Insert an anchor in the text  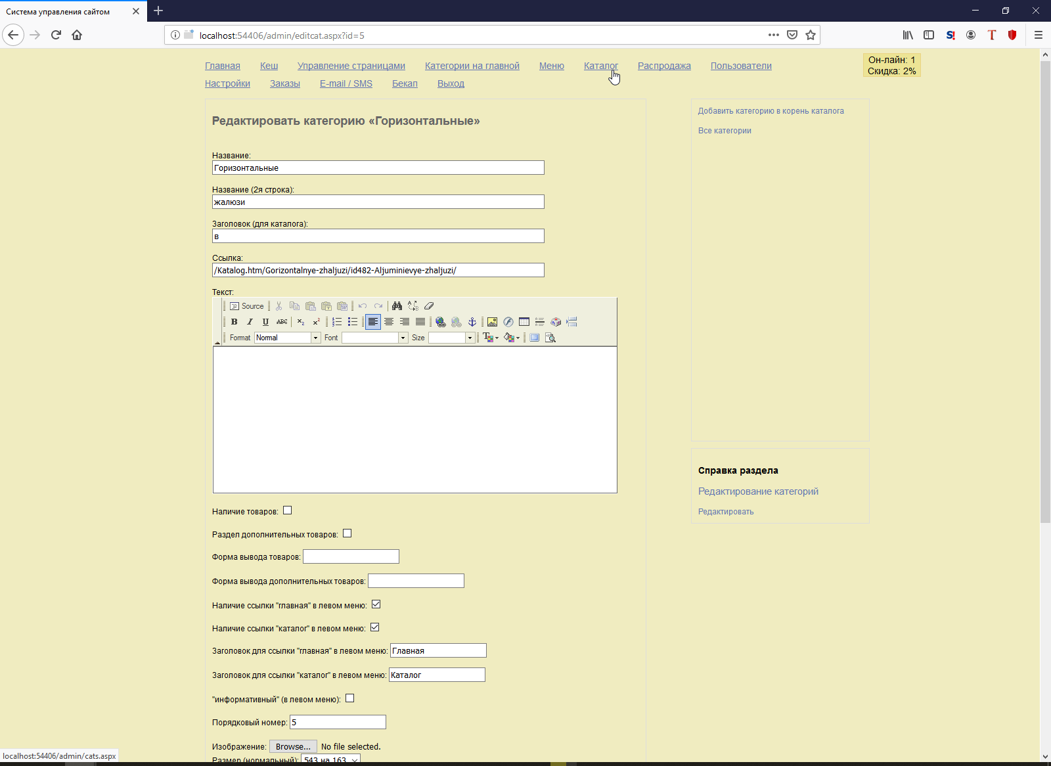coord(472,322)
